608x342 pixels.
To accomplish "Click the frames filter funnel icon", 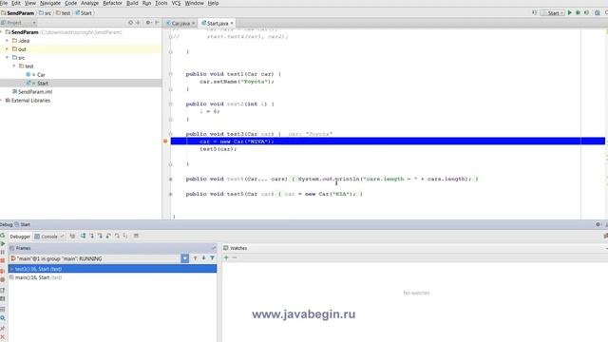I will 213,258.
